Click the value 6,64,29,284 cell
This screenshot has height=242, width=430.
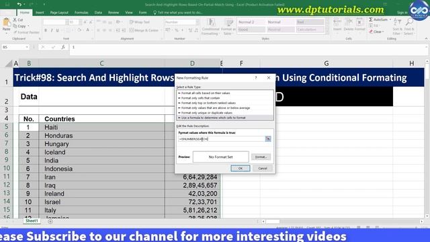point(192,177)
